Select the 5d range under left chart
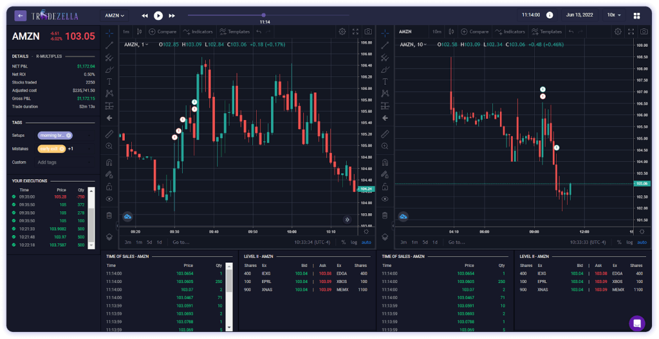The image size is (659, 339). pyautogui.click(x=149, y=242)
